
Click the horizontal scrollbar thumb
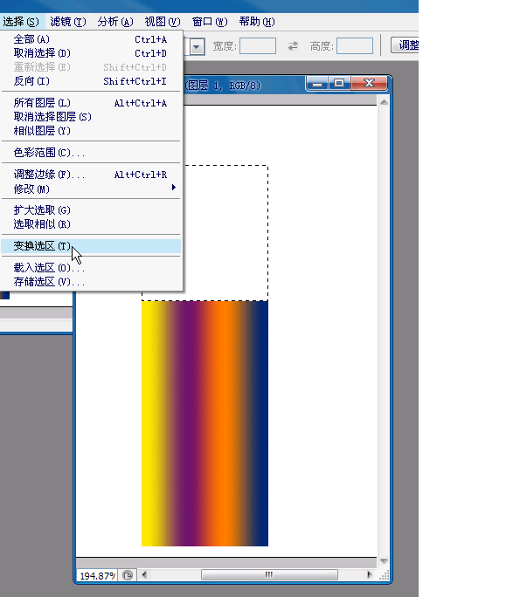pos(269,574)
